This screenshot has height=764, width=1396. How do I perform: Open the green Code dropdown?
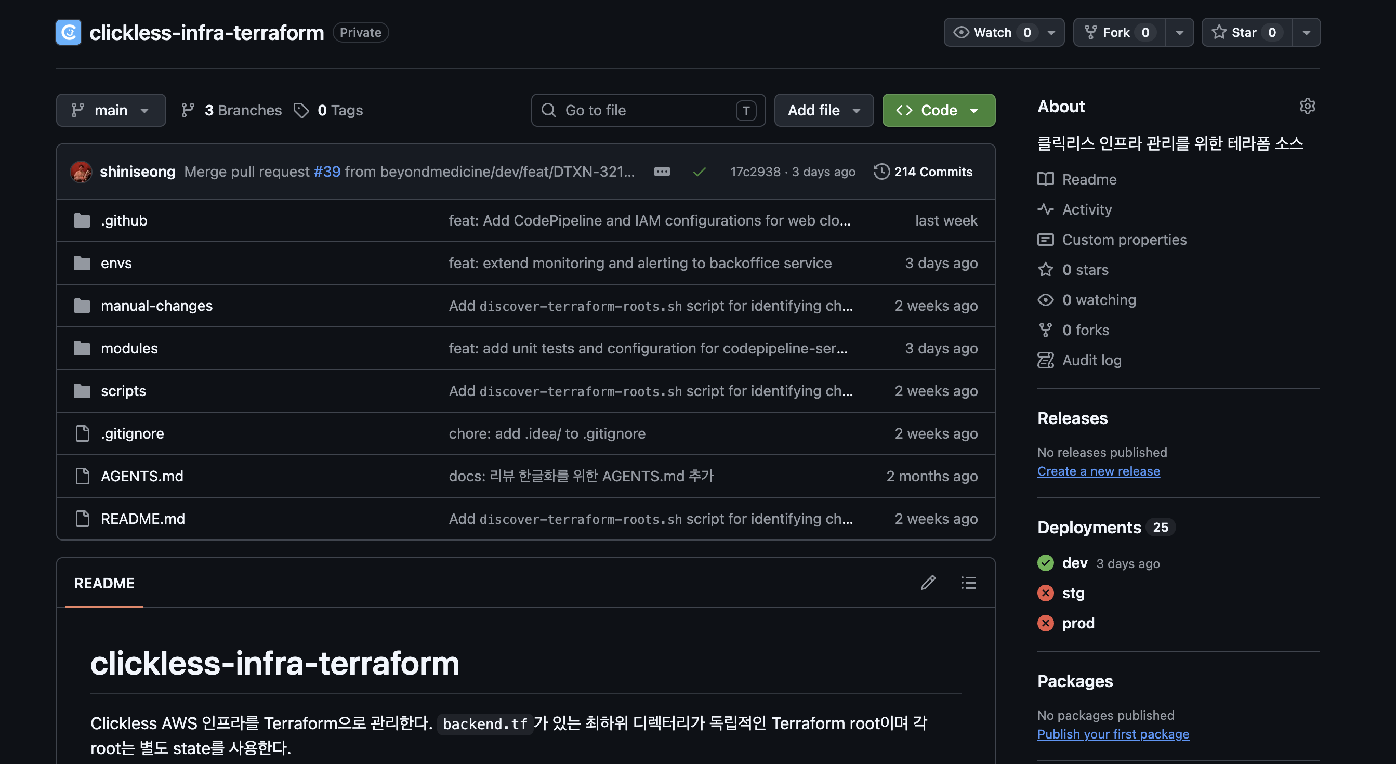939,111
